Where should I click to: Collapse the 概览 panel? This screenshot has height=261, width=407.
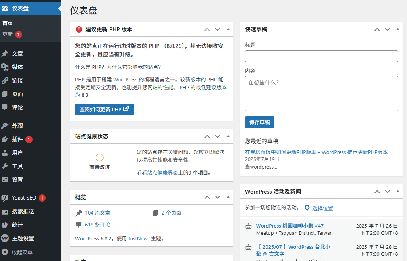pyautogui.click(x=228, y=197)
